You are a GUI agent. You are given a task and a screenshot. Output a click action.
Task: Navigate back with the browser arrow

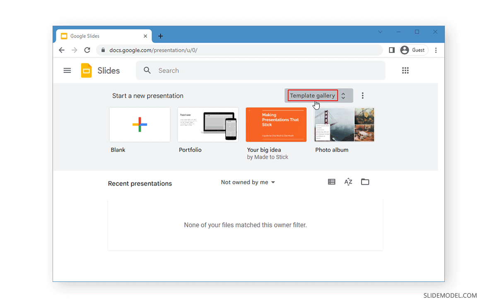(62, 50)
